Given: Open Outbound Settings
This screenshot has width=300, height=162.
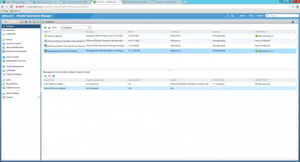Looking at the screenshot, I should tap(14, 74).
